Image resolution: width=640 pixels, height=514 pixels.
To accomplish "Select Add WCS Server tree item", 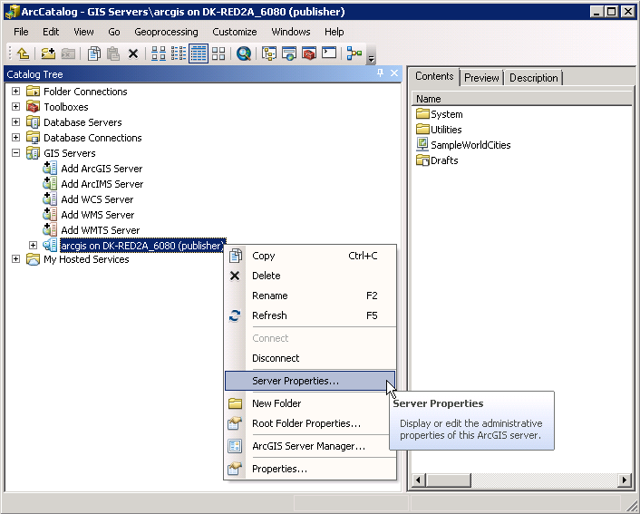I will click(97, 199).
